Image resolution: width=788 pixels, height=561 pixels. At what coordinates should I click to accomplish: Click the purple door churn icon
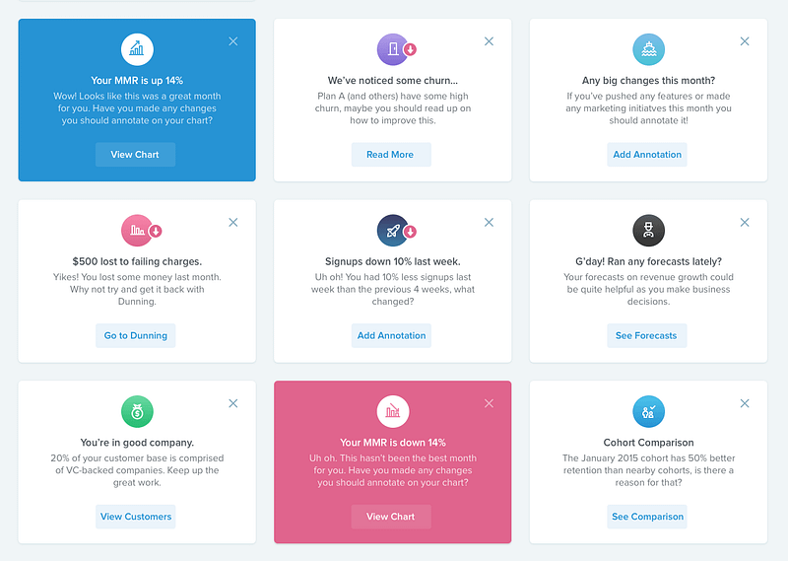pyautogui.click(x=393, y=49)
